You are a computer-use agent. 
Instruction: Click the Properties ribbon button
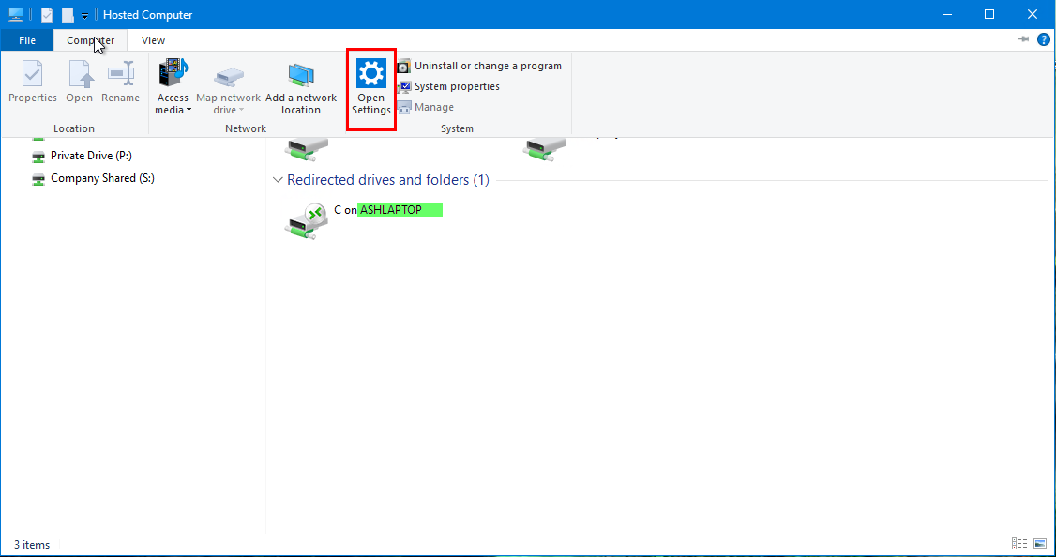(32, 83)
